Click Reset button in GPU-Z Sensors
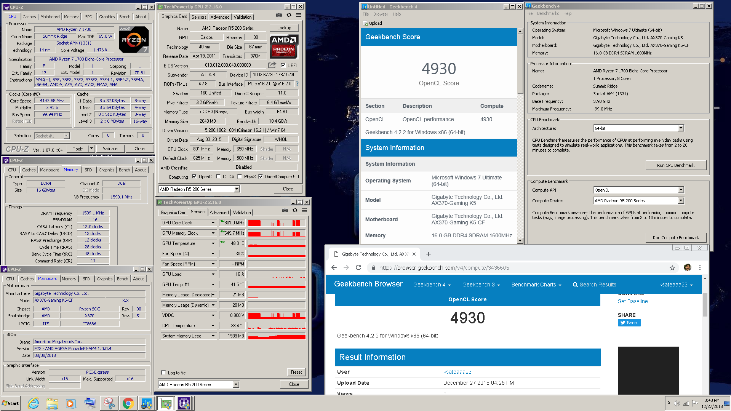 [x=296, y=372]
